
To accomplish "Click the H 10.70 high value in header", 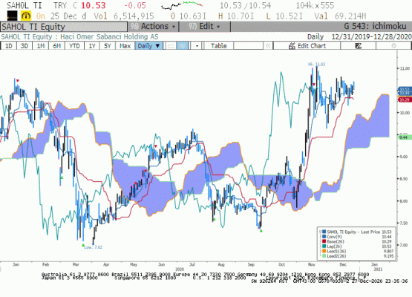I will tap(236, 16).
